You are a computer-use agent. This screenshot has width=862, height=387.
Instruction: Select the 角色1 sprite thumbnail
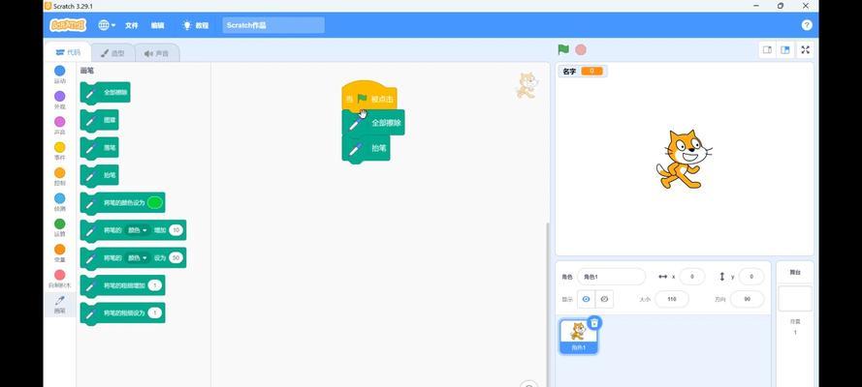click(x=578, y=337)
